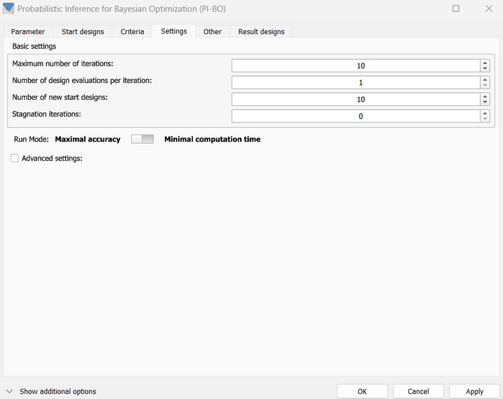Toggle the Run Mode accuracy switch

tap(143, 139)
